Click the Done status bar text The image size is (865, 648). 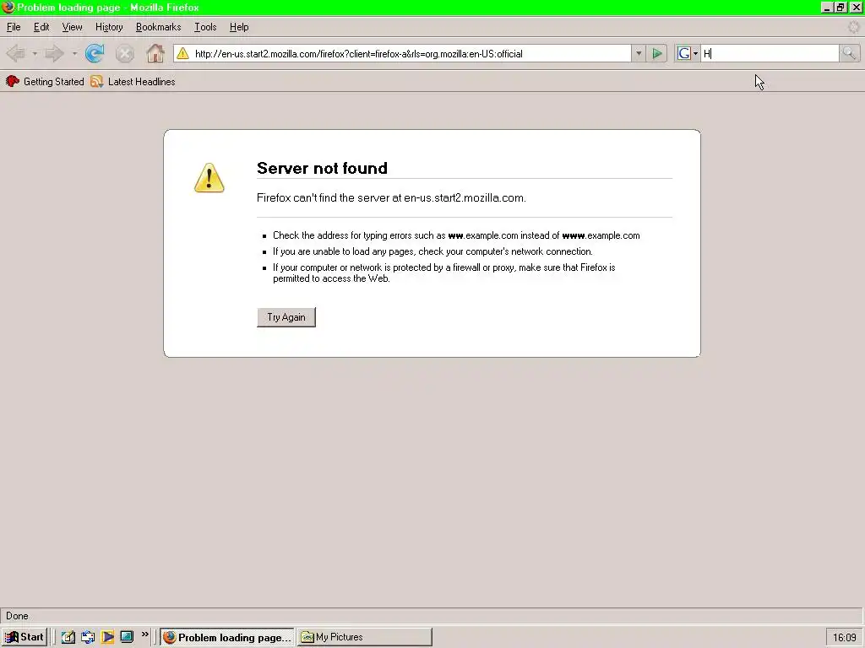tap(17, 616)
